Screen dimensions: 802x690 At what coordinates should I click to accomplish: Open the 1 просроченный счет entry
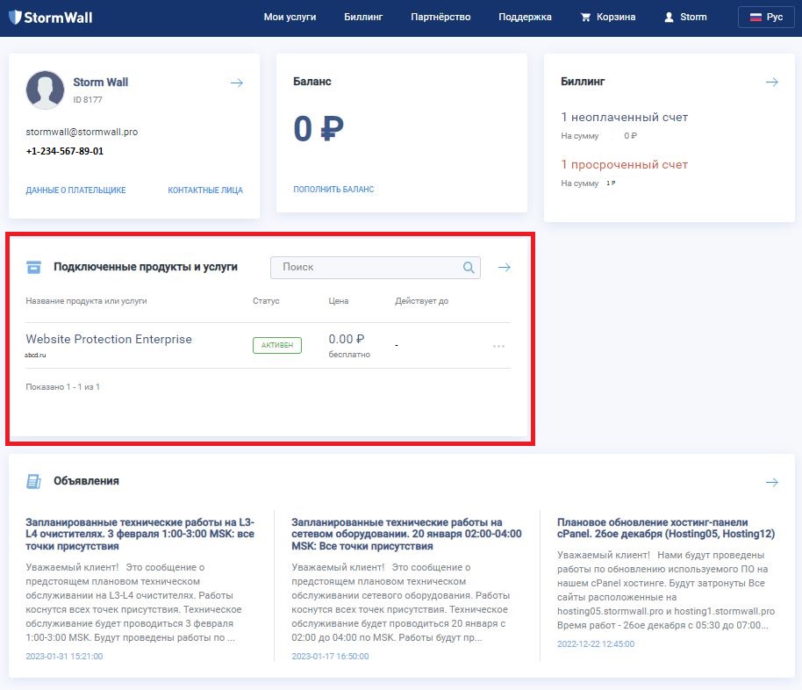point(624,165)
